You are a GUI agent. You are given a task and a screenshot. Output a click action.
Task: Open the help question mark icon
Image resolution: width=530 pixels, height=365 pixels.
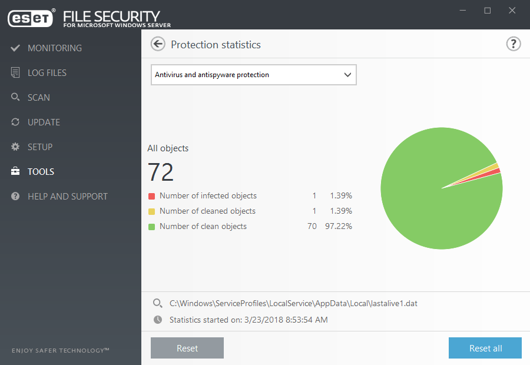(514, 44)
